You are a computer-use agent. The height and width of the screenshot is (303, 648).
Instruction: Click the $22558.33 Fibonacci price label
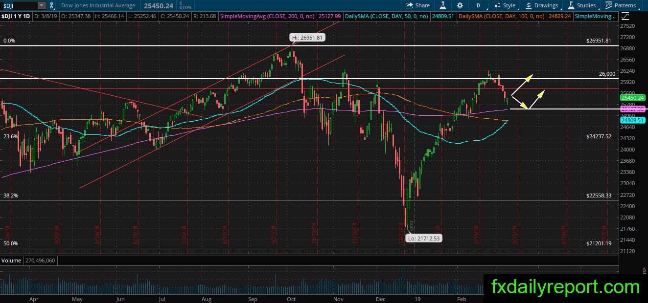[x=599, y=195]
